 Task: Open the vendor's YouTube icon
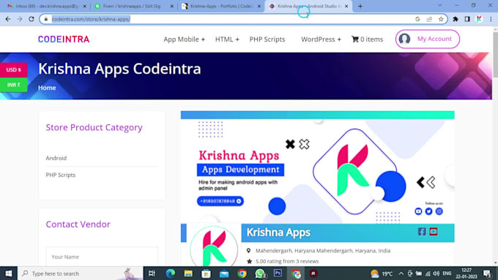(434, 232)
